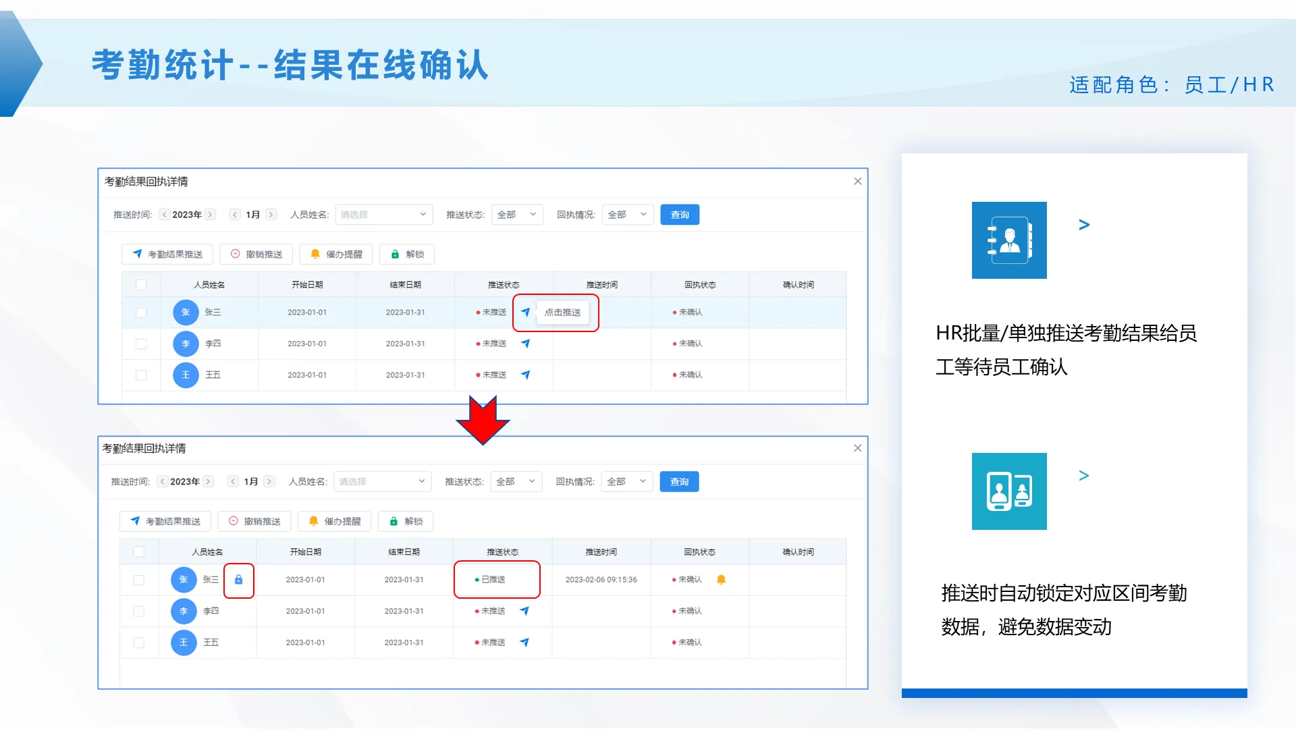Go to next month in top dialog
1296x729 pixels.
(x=271, y=215)
